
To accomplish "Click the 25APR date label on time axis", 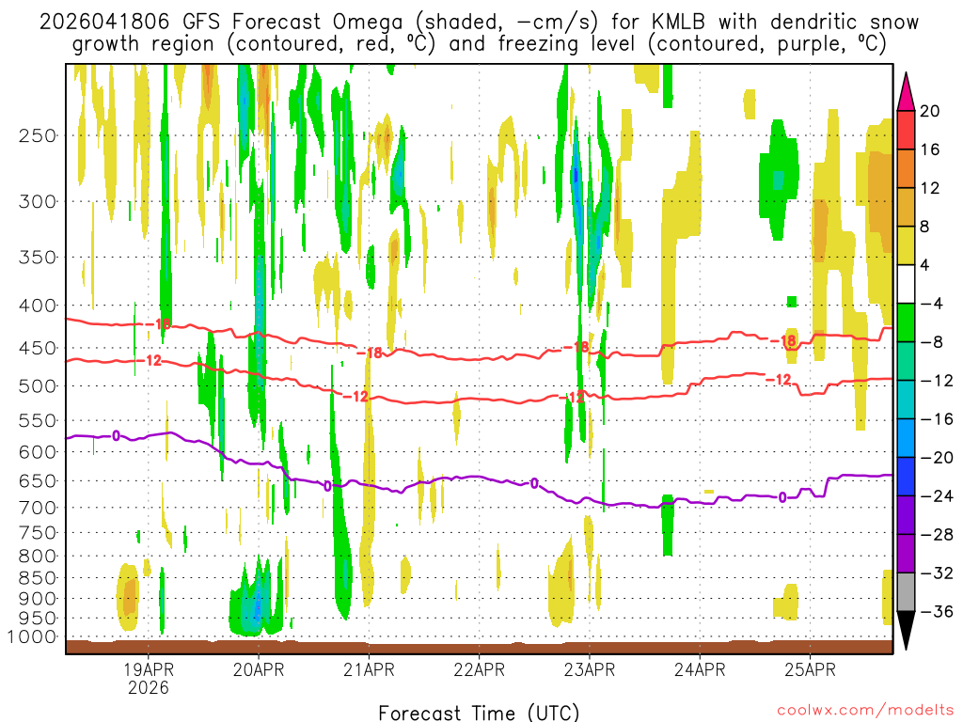I will 810,669.
